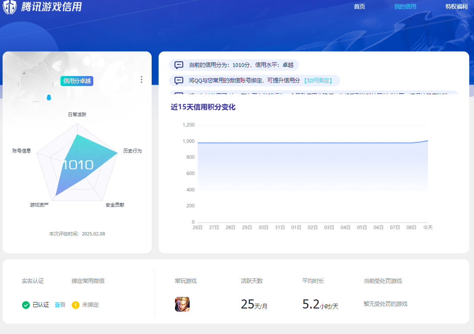Viewport: 474px width, 334px height.
Task: Click the 25天/月 active days value
Action: pyautogui.click(x=254, y=304)
